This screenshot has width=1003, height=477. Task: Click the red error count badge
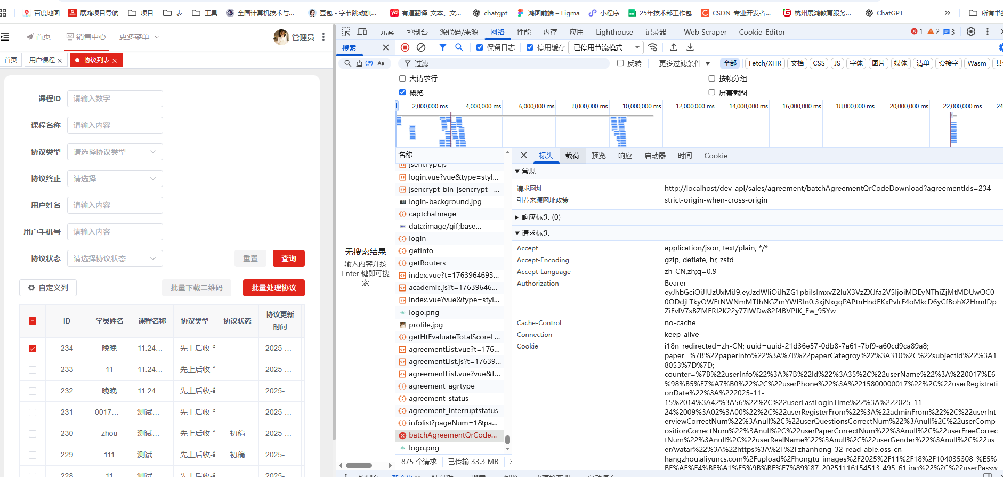(x=917, y=32)
